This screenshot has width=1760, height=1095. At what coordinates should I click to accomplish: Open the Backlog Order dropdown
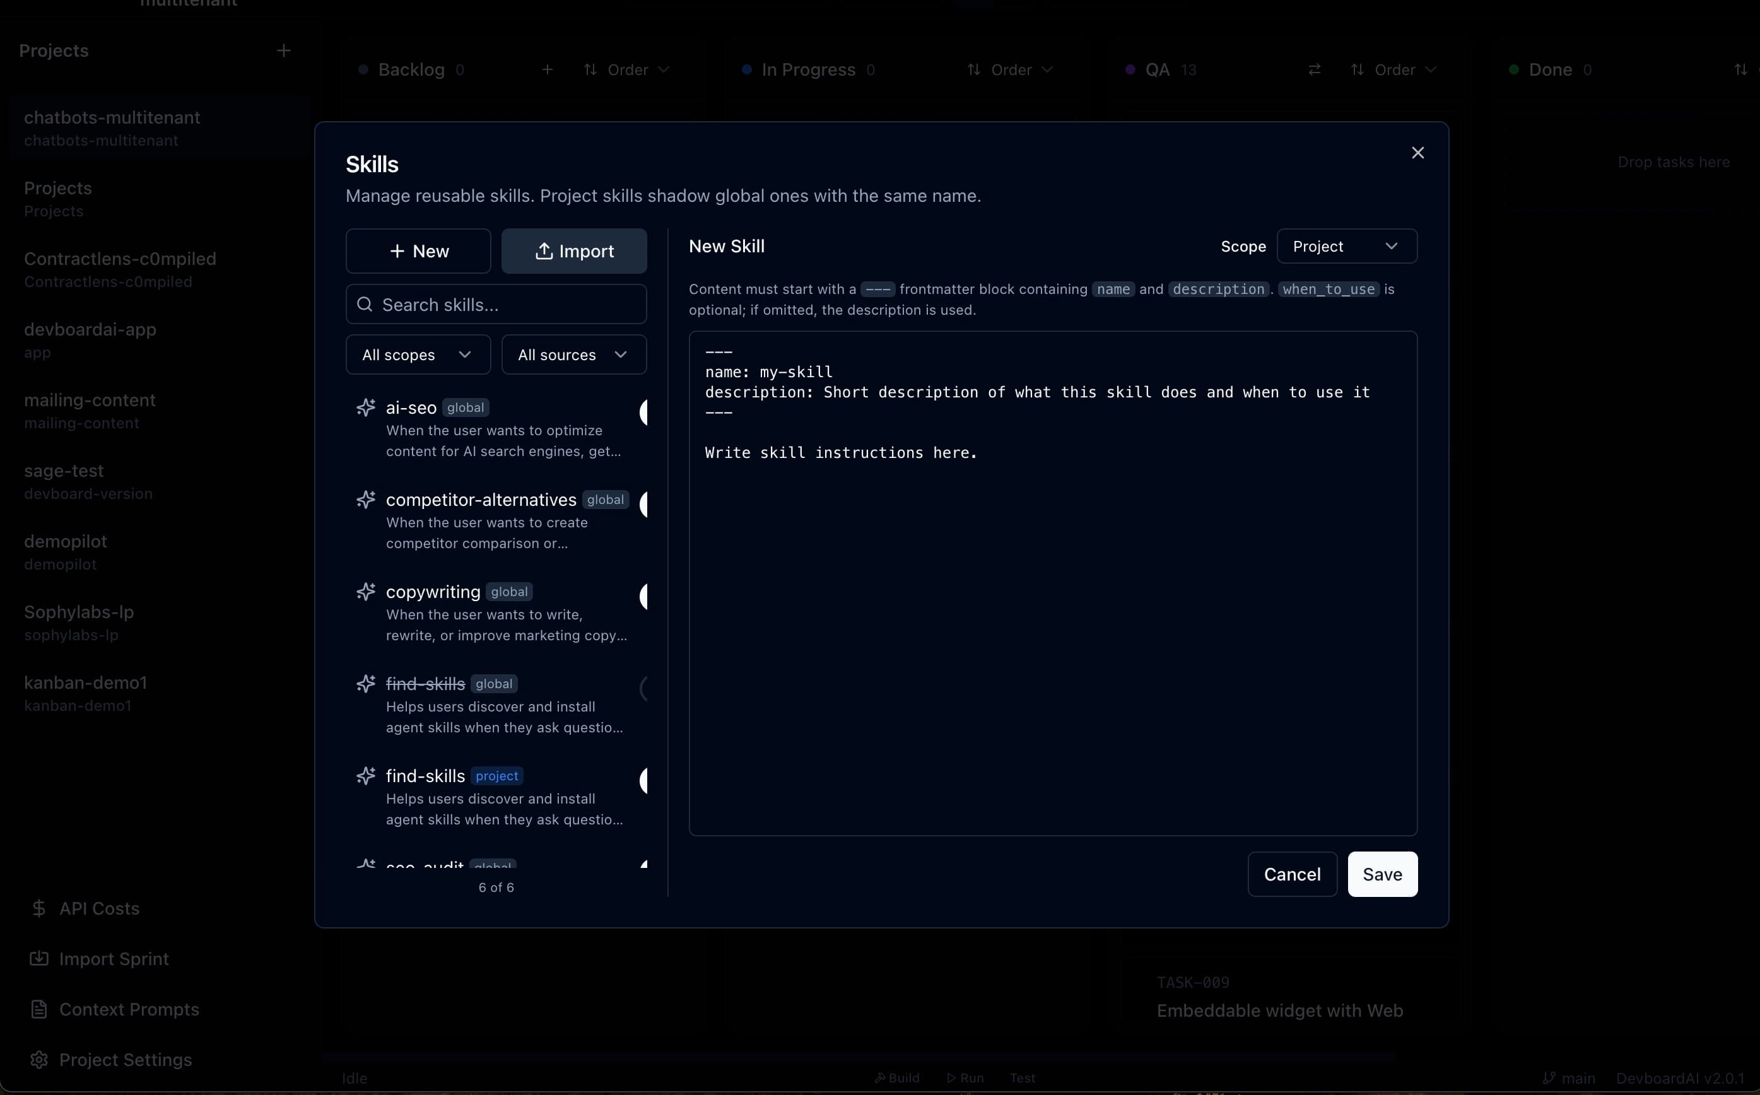pyautogui.click(x=627, y=69)
